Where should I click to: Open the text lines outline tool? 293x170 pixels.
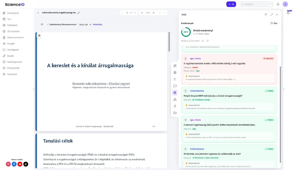click(x=175, y=79)
